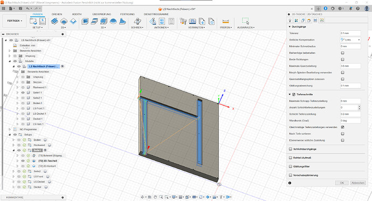Open the SETUP dropdown menu
Image resolution: width=372 pixels, height=201 pixels.
coord(38,28)
